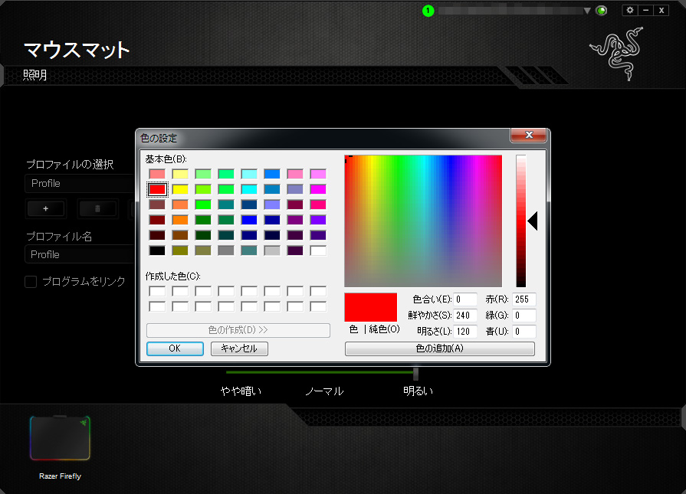The image size is (686, 494).
Task: Click the ノーマル brightness label
Action: 324,391
